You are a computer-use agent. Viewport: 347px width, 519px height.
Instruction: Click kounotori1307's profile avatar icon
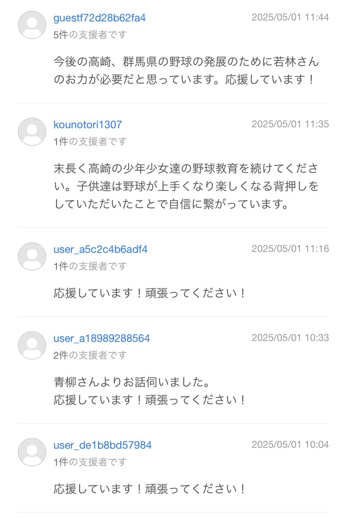[32, 132]
